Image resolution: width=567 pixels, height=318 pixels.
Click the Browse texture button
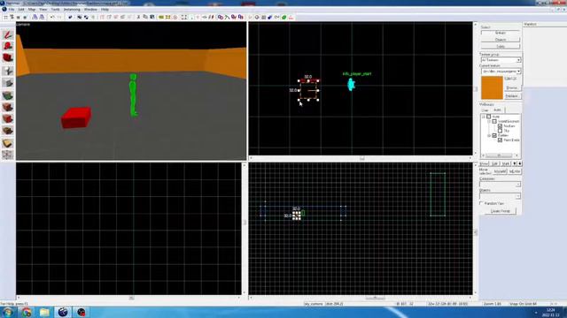(512, 87)
